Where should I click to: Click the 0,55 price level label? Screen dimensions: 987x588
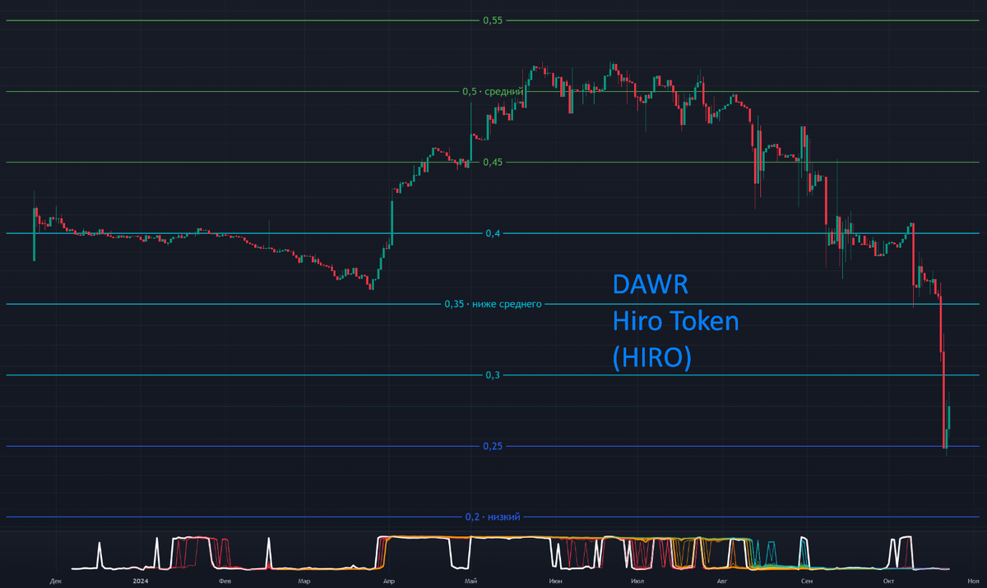pyautogui.click(x=492, y=20)
